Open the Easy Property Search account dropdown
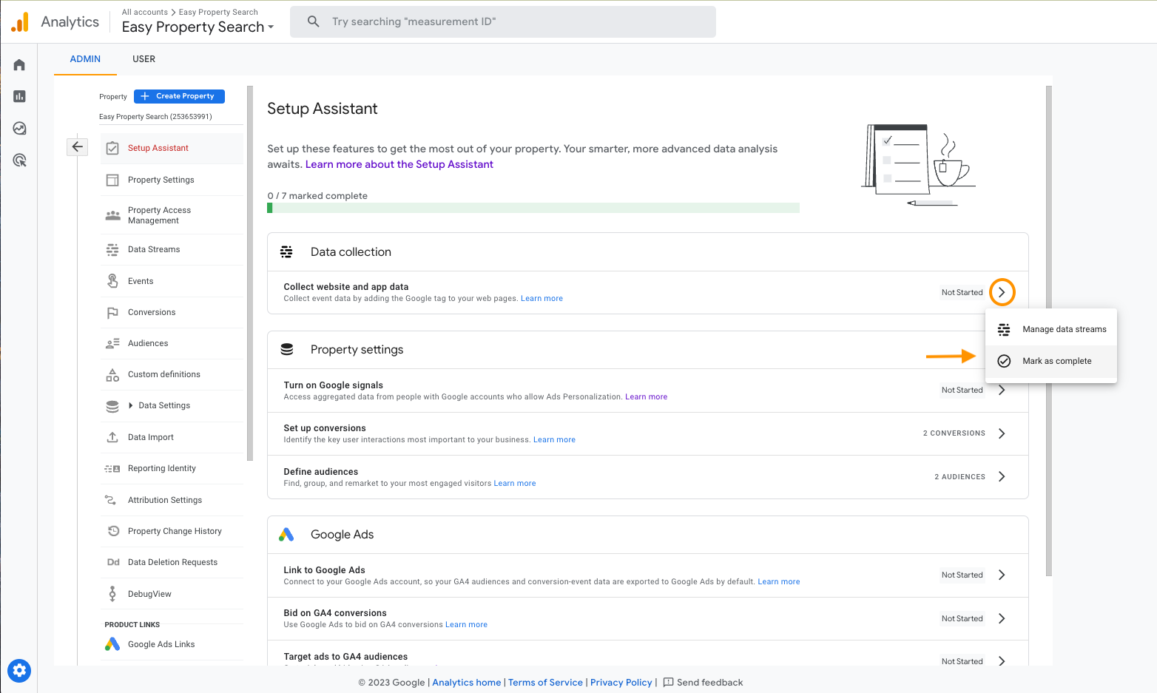The width and height of the screenshot is (1157, 693). coord(198,27)
